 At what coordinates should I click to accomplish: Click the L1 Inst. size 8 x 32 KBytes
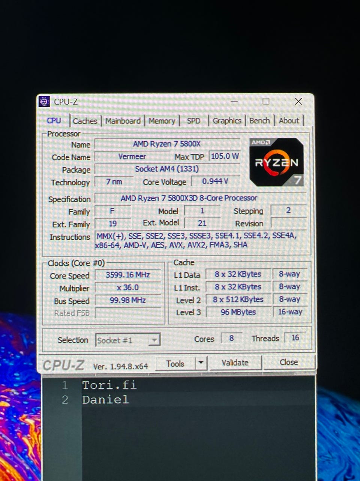(238, 287)
